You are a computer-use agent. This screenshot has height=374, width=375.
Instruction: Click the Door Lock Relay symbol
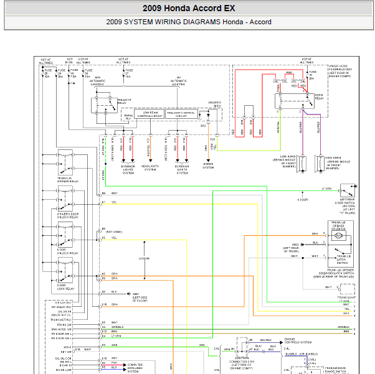(65, 270)
